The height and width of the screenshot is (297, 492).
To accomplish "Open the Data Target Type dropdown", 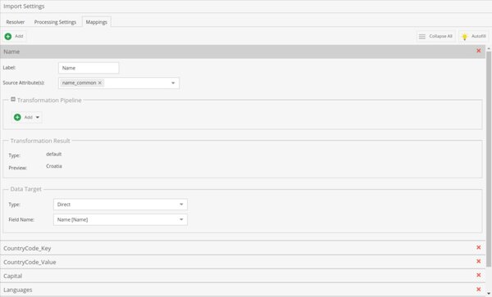I will 181,204.
